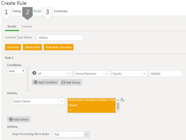Remove the selected clause using the X icon

point(71,110)
